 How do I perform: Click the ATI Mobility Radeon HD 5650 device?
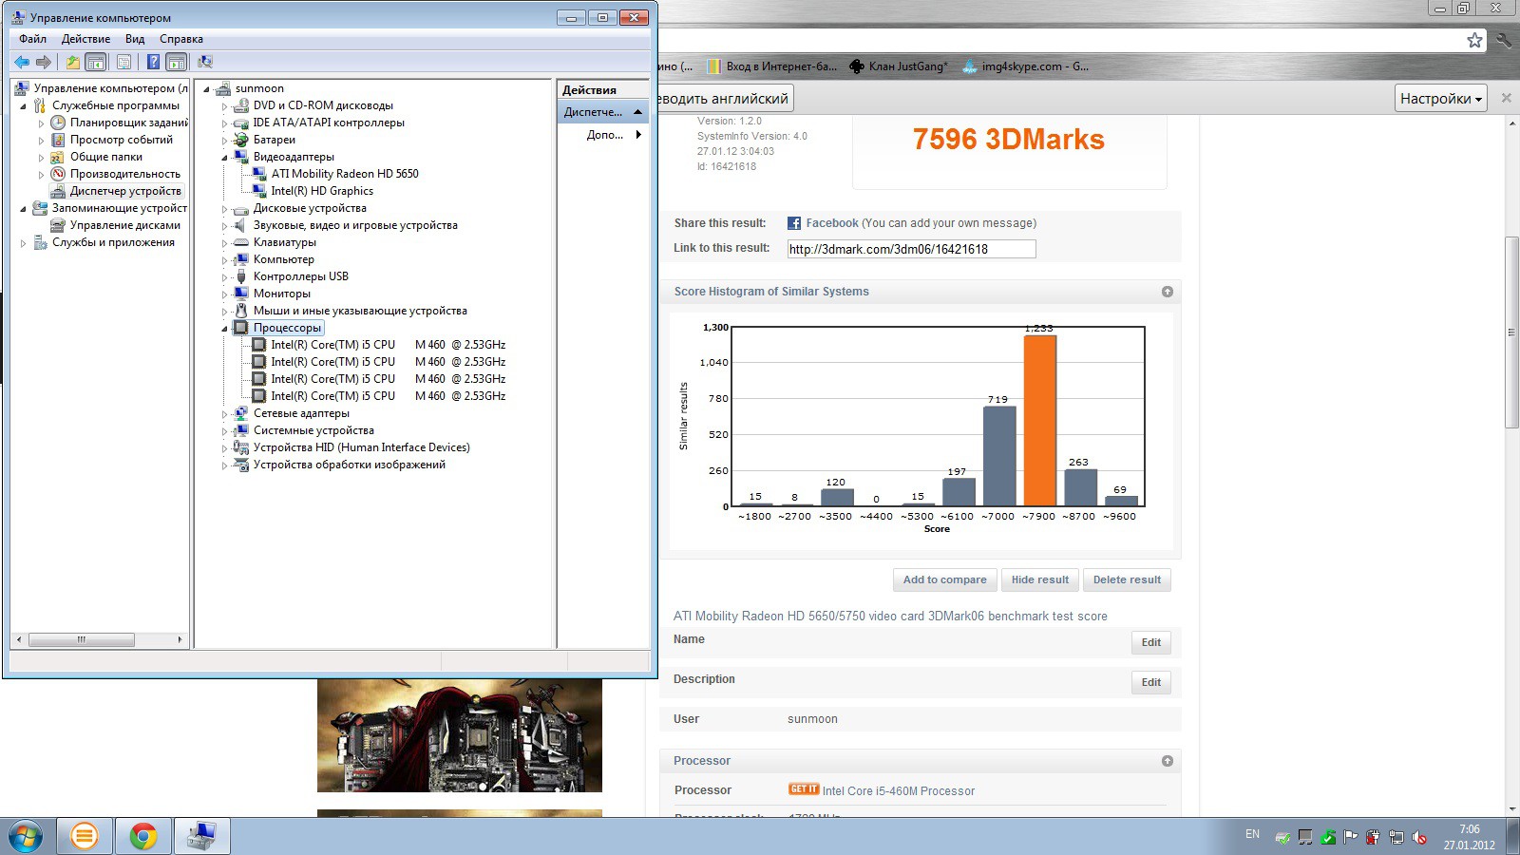click(x=345, y=174)
